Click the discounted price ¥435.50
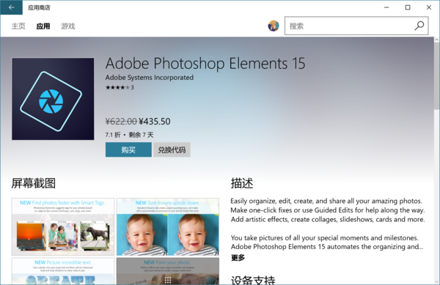Image resolution: width=440 pixels, height=285 pixels. tap(155, 122)
